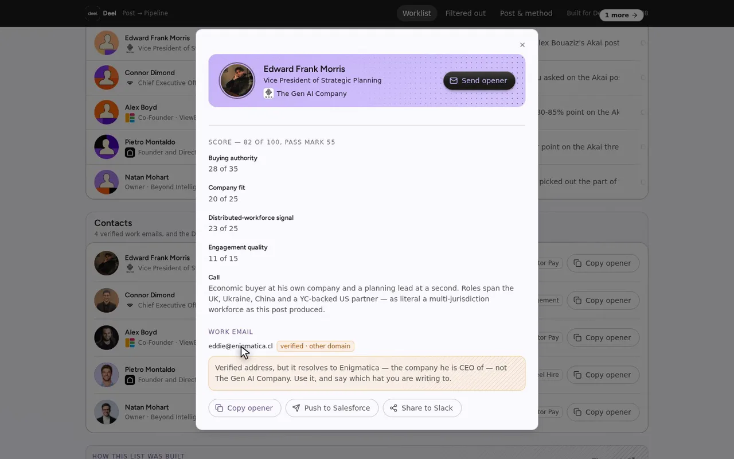Open the Post & method tab
The height and width of the screenshot is (459, 734).
pos(526,13)
